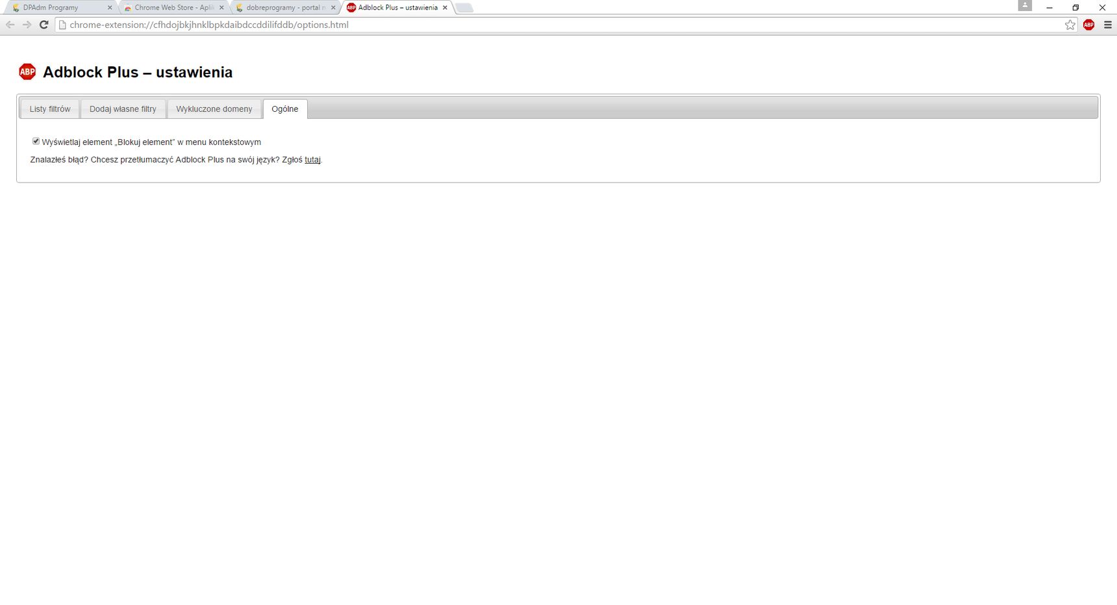
Task: Open the Dodaj własne filtry settings tab
Action: (123, 109)
